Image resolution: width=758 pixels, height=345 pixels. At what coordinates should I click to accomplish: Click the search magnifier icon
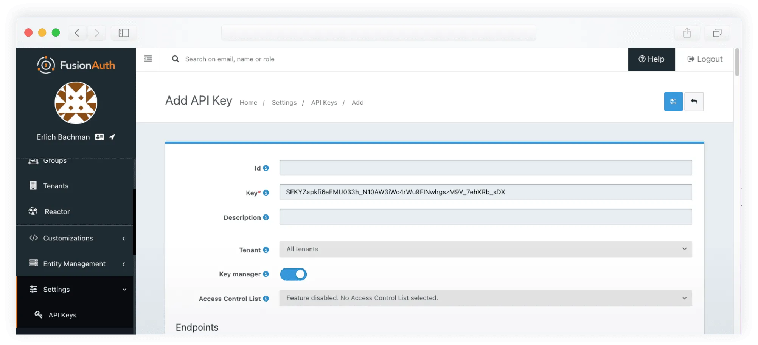(175, 59)
